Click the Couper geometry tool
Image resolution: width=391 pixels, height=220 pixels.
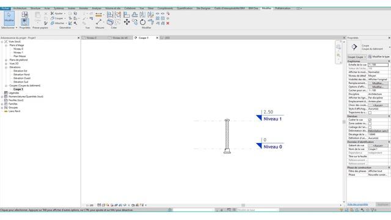pos(57,18)
